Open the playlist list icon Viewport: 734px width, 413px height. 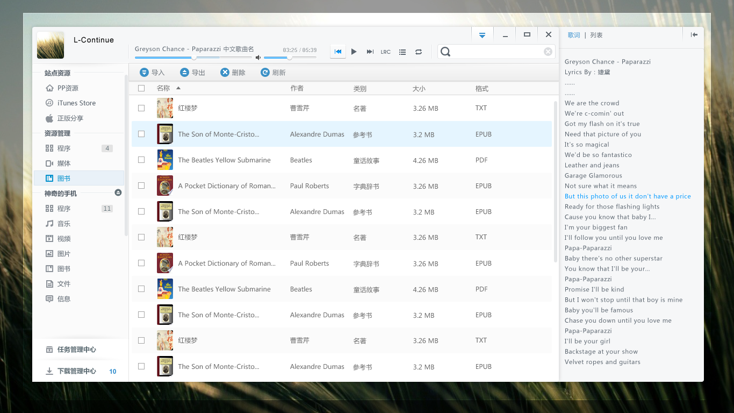(402, 52)
